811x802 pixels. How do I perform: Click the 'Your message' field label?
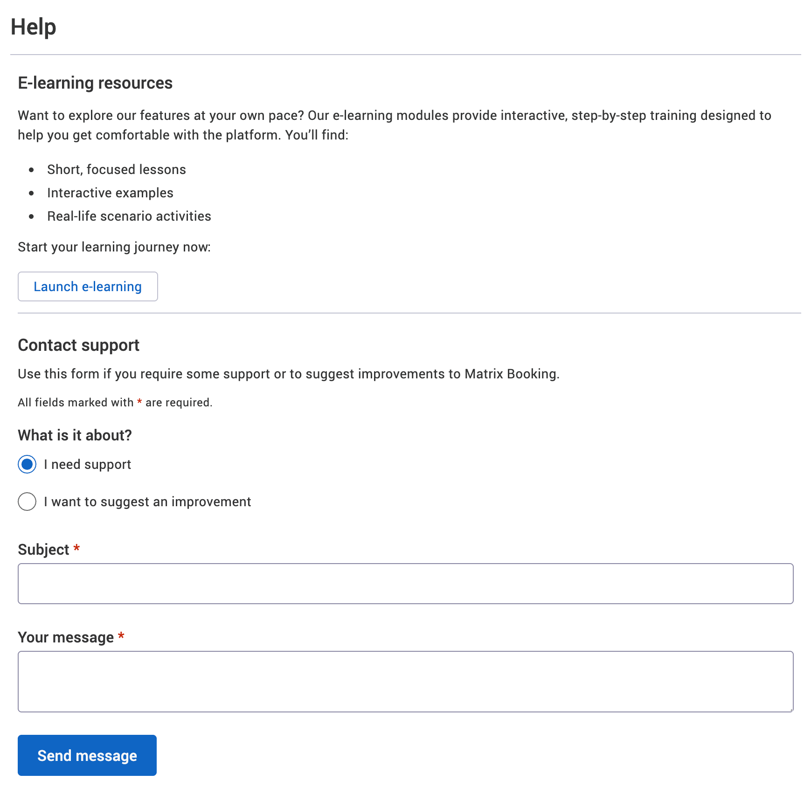[66, 637]
